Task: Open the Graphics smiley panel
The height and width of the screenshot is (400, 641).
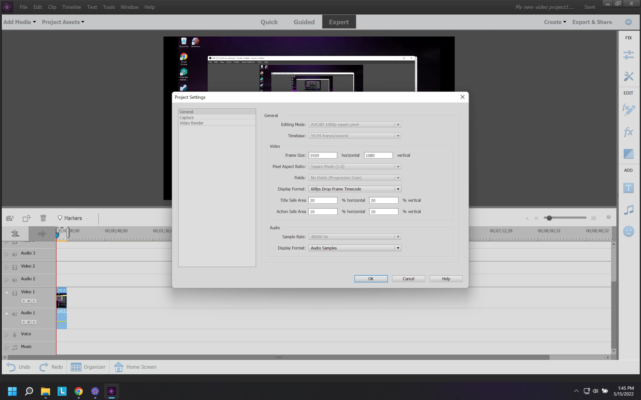Action: click(628, 231)
